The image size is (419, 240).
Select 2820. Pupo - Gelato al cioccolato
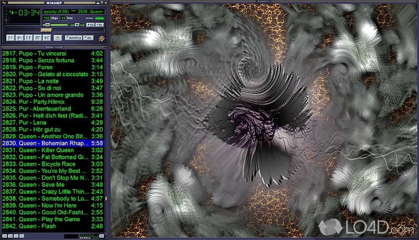53,74
